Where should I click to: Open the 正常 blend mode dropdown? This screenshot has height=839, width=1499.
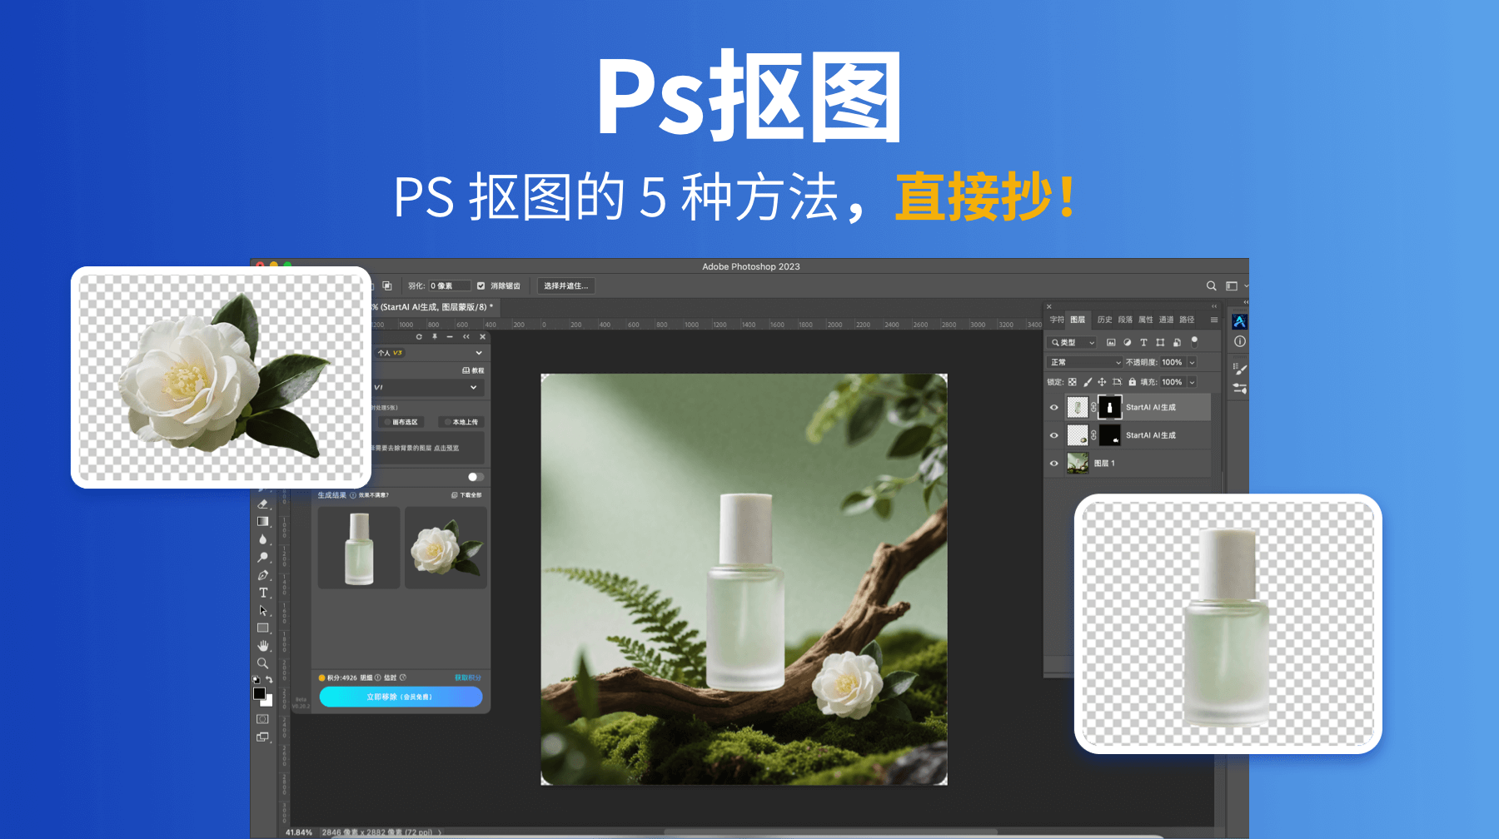click(1085, 362)
